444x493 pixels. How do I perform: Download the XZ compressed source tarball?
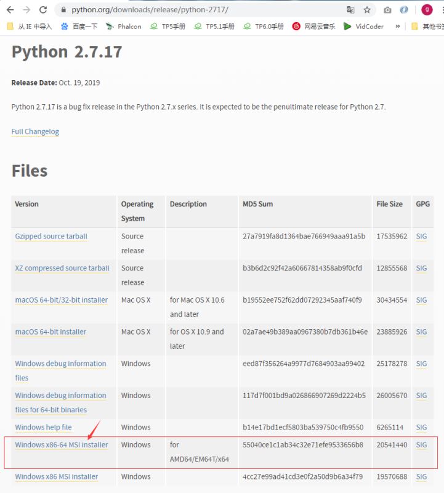click(x=62, y=268)
